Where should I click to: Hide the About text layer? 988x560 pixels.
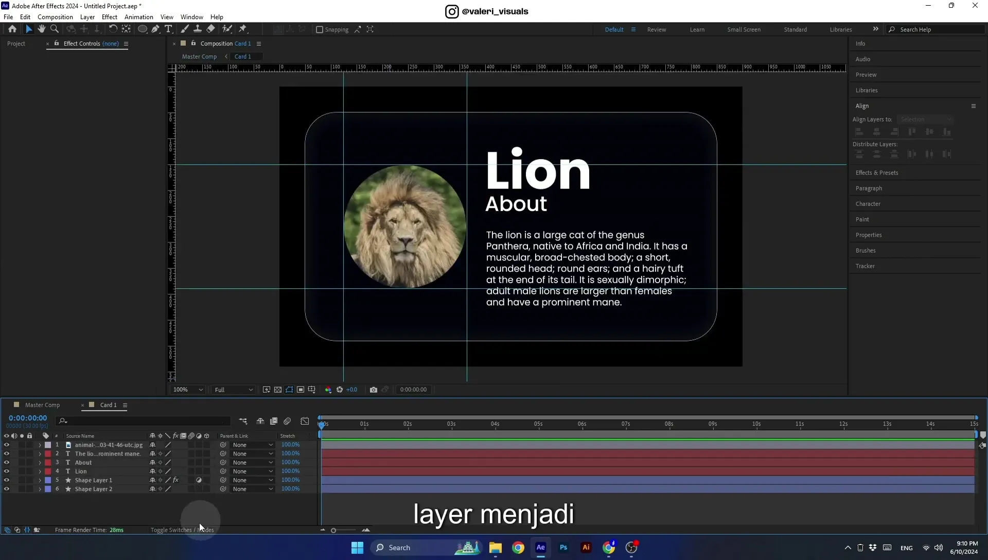[x=7, y=462]
